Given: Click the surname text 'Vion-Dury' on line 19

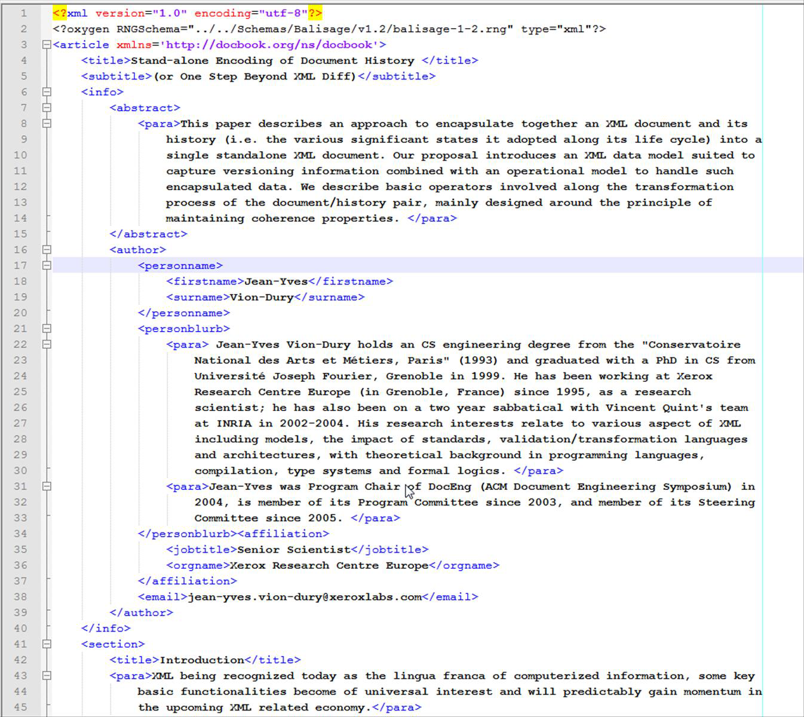Looking at the screenshot, I should [262, 297].
